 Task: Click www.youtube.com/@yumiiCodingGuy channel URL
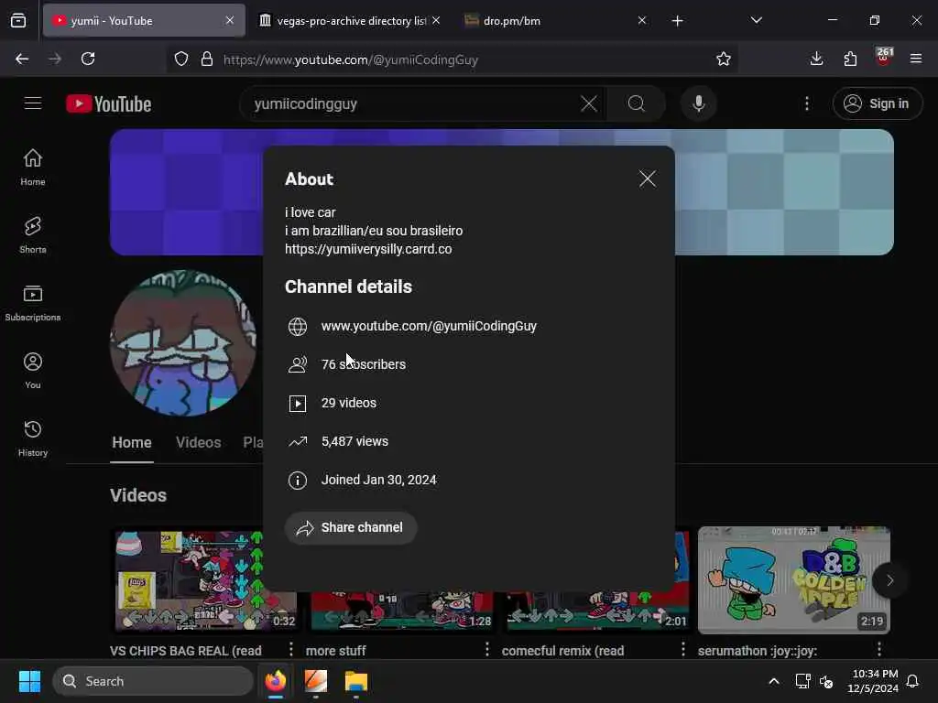[429, 327]
